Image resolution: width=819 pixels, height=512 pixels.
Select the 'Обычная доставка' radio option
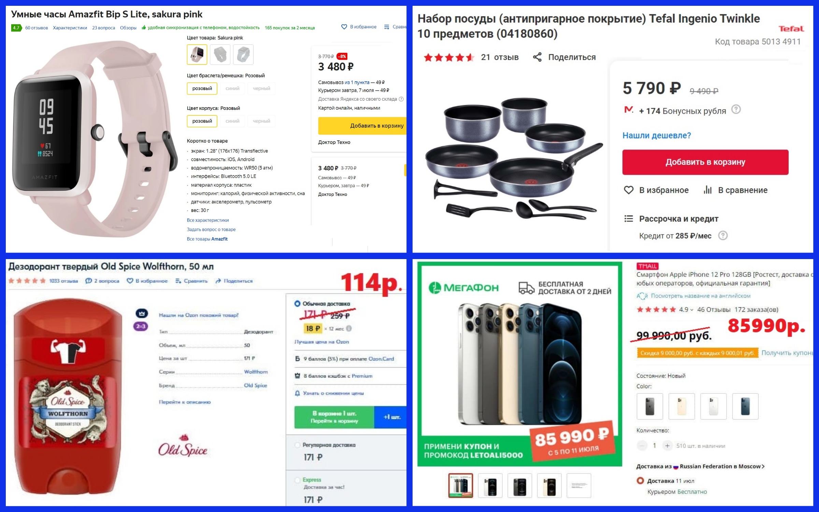297,303
